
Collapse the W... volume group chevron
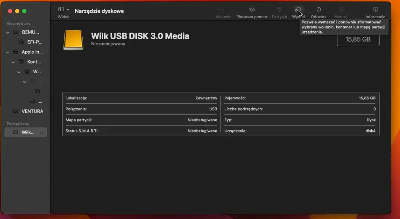[x=19, y=72]
